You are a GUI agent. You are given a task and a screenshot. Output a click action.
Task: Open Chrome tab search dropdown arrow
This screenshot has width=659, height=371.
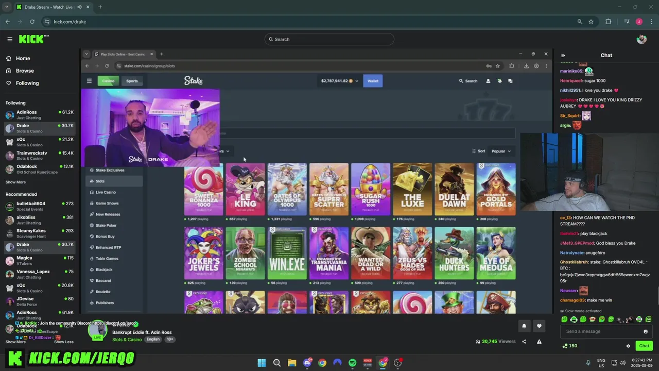point(7,7)
